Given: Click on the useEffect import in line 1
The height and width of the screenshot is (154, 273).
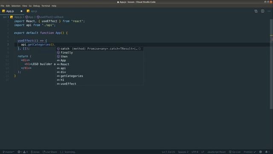Looking at the screenshot, I should 49,21.
